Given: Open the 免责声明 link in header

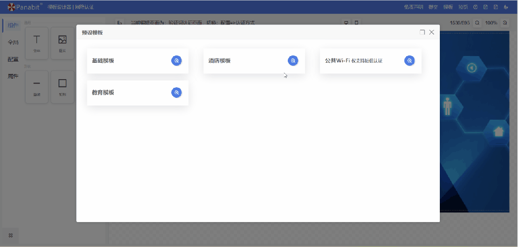Looking at the screenshot, I should (413, 7).
